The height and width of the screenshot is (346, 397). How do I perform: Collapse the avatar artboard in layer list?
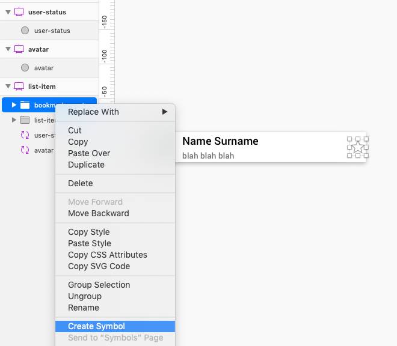tap(7, 49)
